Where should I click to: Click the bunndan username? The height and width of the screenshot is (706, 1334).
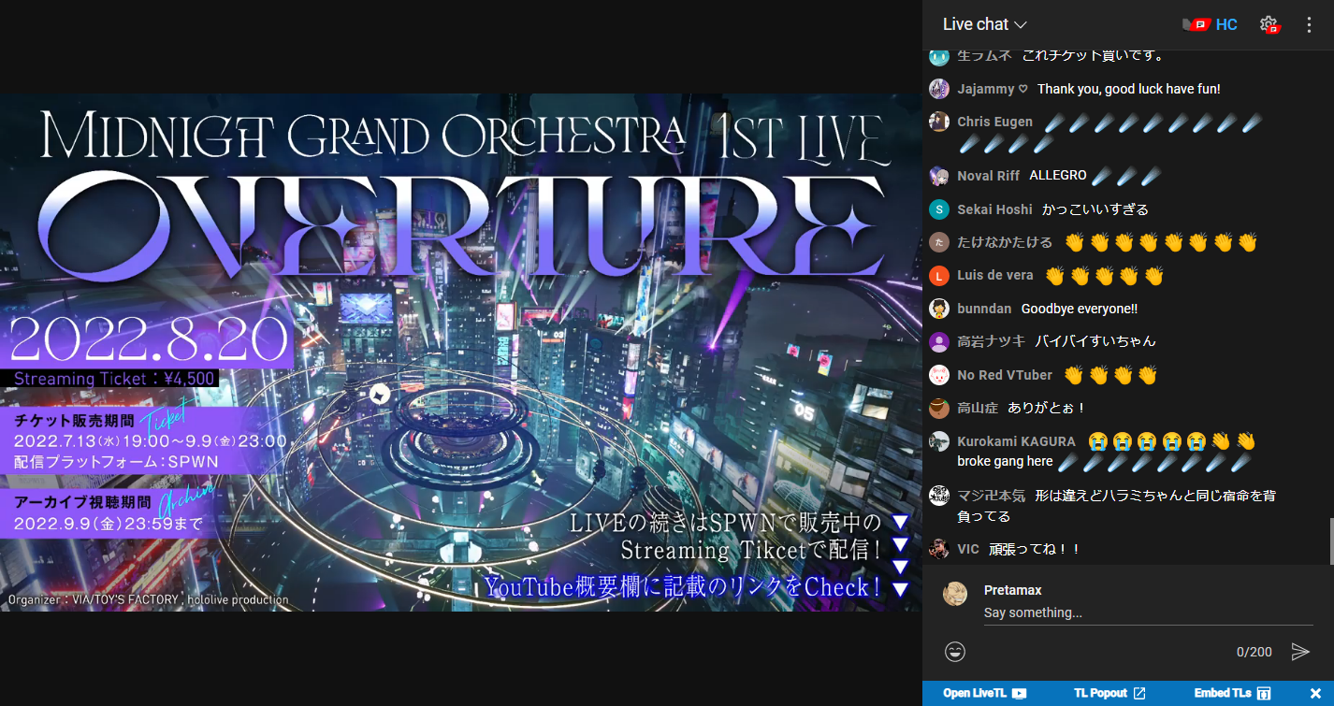tap(984, 309)
